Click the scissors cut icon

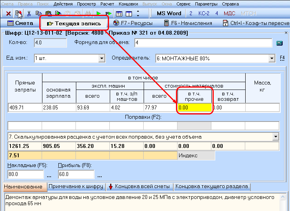click(x=29, y=13)
